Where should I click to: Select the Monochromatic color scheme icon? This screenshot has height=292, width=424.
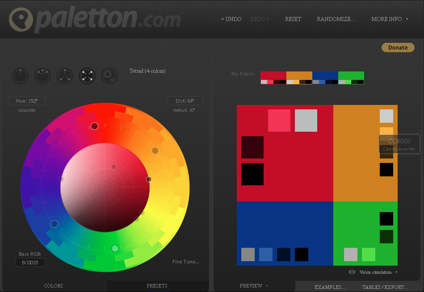(x=20, y=76)
